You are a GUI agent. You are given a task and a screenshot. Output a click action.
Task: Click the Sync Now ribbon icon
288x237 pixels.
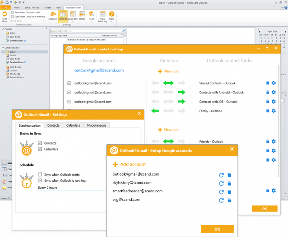[5, 17]
